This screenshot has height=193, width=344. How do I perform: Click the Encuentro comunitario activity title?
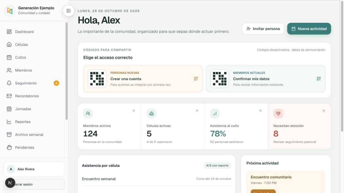(x=271, y=177)
